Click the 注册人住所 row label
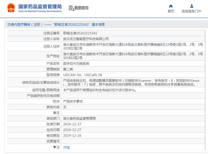Image resolution: width=208 pixels, height=154 pixels. [x=51, y=46]
